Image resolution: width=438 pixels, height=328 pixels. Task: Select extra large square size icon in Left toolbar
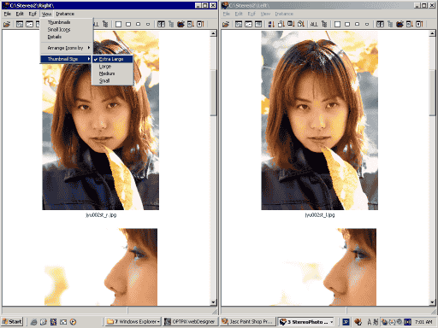click(337, 25)
